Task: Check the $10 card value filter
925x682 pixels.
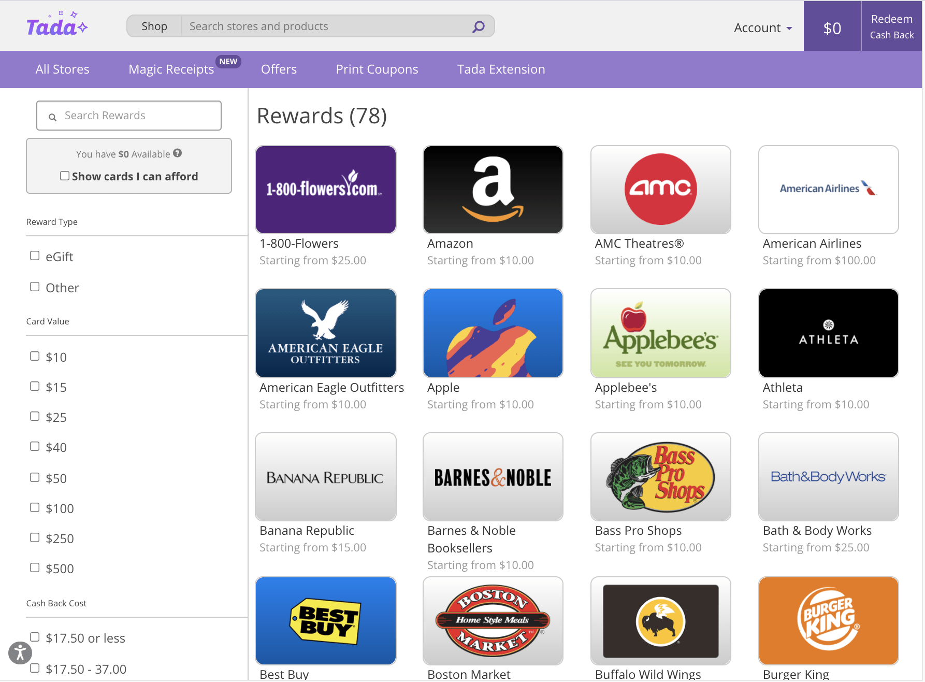Action: 35,356
